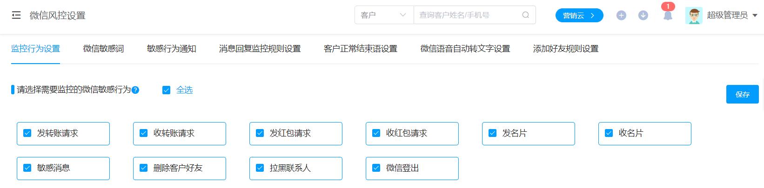
Task: Toggle the 收名片 checkbox
Action: [x=609, y=133]
